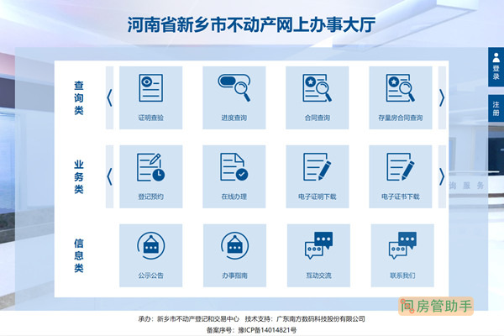Viewport: 504px width, 336px height.
Task: Select the 信息类 category label
Action: tap(79, 255)
